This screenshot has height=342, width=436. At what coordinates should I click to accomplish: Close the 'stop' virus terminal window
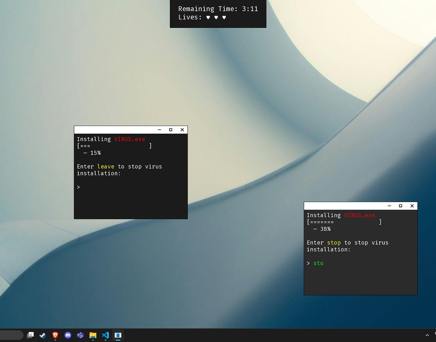412,206
